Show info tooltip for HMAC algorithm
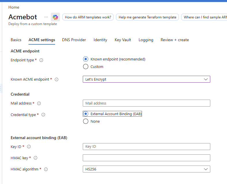Screen dimensions: 227x184 click(46, 169)
